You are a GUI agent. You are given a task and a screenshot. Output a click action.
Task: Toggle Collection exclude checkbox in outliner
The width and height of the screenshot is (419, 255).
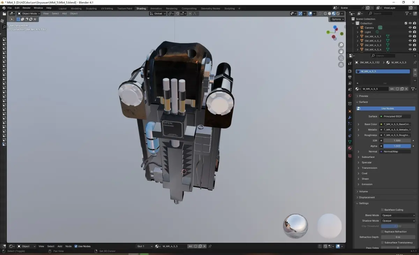pos(406,23)
